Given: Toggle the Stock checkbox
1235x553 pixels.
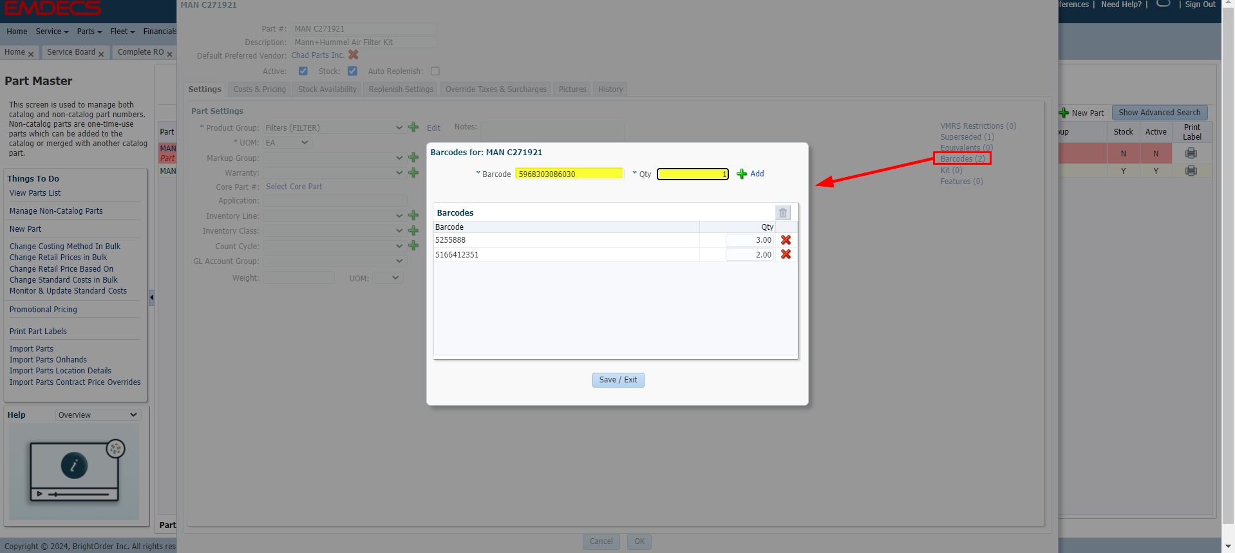Looking at the screenshot, I should pos(352,71).
